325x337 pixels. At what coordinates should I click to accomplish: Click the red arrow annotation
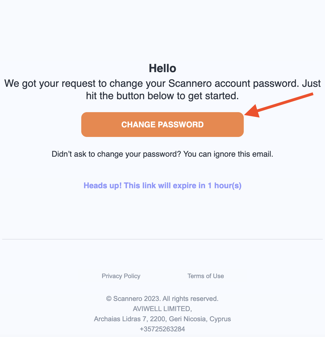pyautogui.click(x=279, y=105)
